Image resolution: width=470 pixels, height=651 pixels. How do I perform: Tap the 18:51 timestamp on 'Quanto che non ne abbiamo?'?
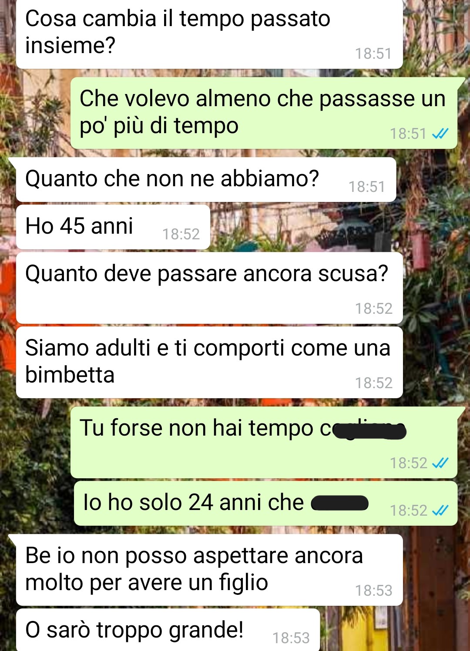point(367,187)
